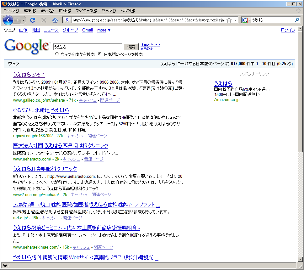304x270 pixels.
Task: Open the ぐるなび - 北新地 うえはら result
Action: coord(41,110)
